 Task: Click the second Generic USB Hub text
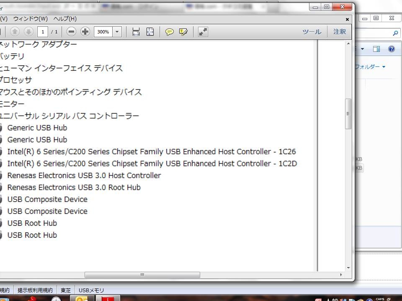37,140
